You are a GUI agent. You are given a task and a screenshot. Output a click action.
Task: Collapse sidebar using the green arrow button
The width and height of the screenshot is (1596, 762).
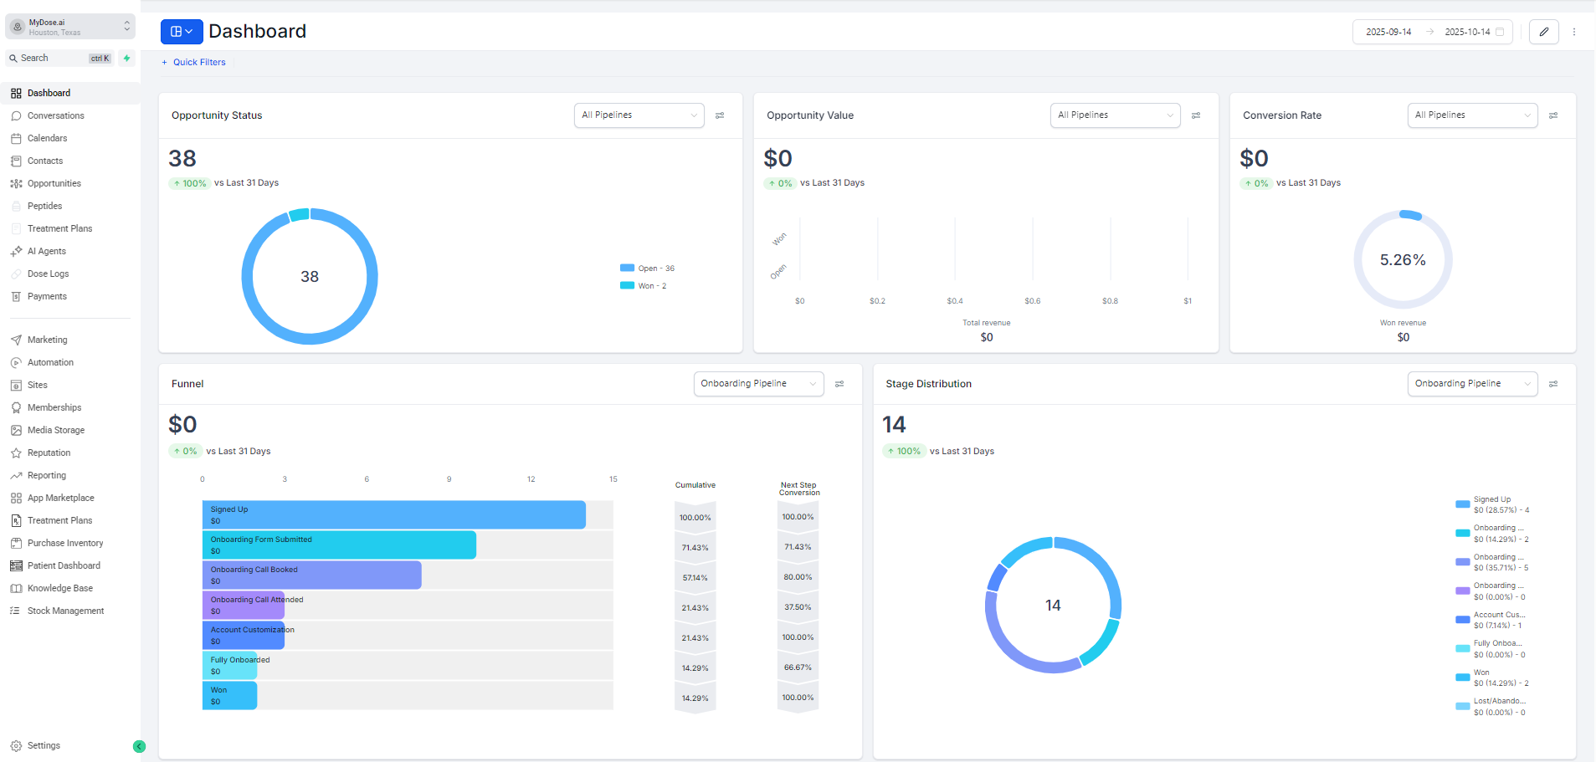point(139,746)
